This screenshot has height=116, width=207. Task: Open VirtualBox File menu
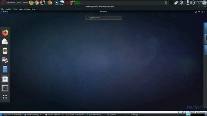3,9
